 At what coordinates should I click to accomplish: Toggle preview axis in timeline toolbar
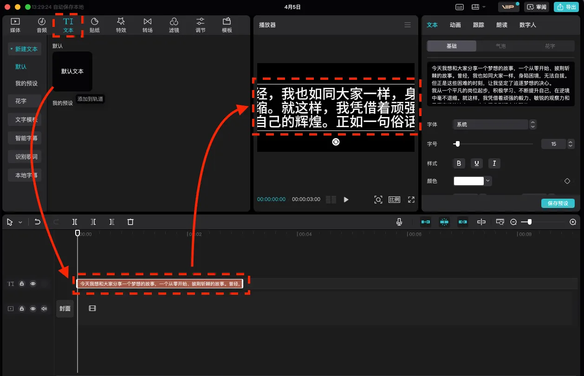pos(481,222)
